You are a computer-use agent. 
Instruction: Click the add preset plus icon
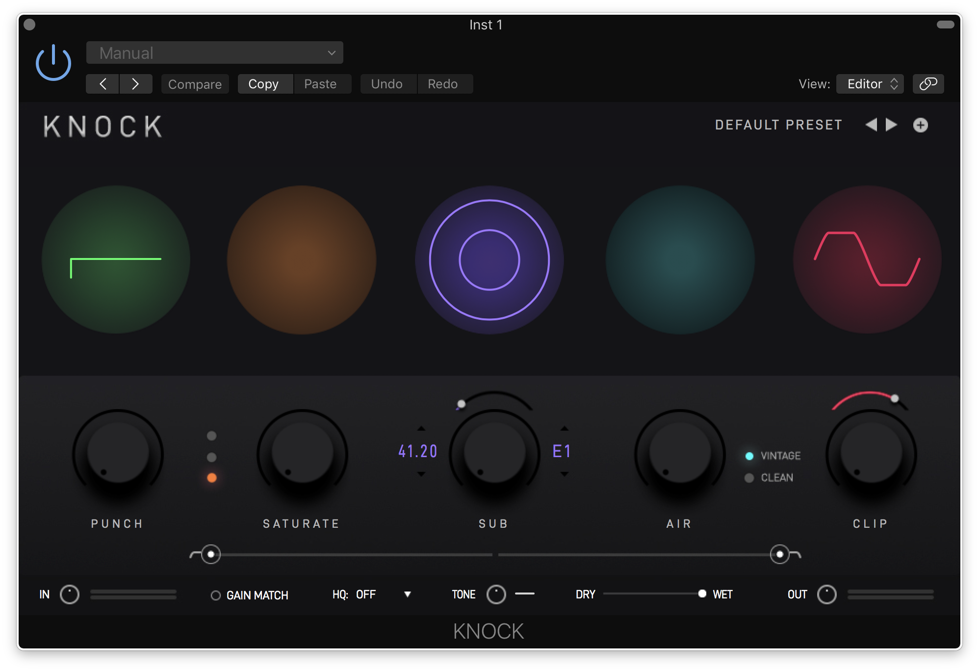(x=920, y=125)
